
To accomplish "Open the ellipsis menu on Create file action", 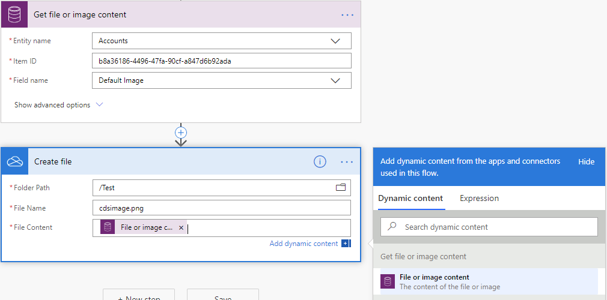I will pos(347,161).
